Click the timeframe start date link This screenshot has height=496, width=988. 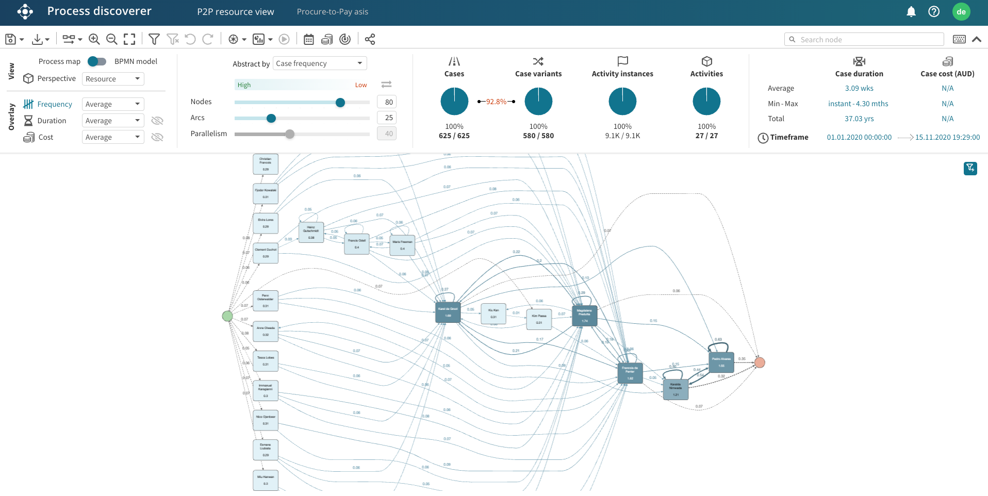pyautogui.click(x=859, y=137)
